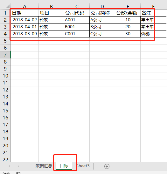Select column D header
The height and width of the screenshot is (174, 167).
click(x=102, y=7)
